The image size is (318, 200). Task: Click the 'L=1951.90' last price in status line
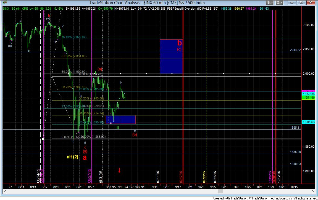pyautogui.click(x=37, y=9)
